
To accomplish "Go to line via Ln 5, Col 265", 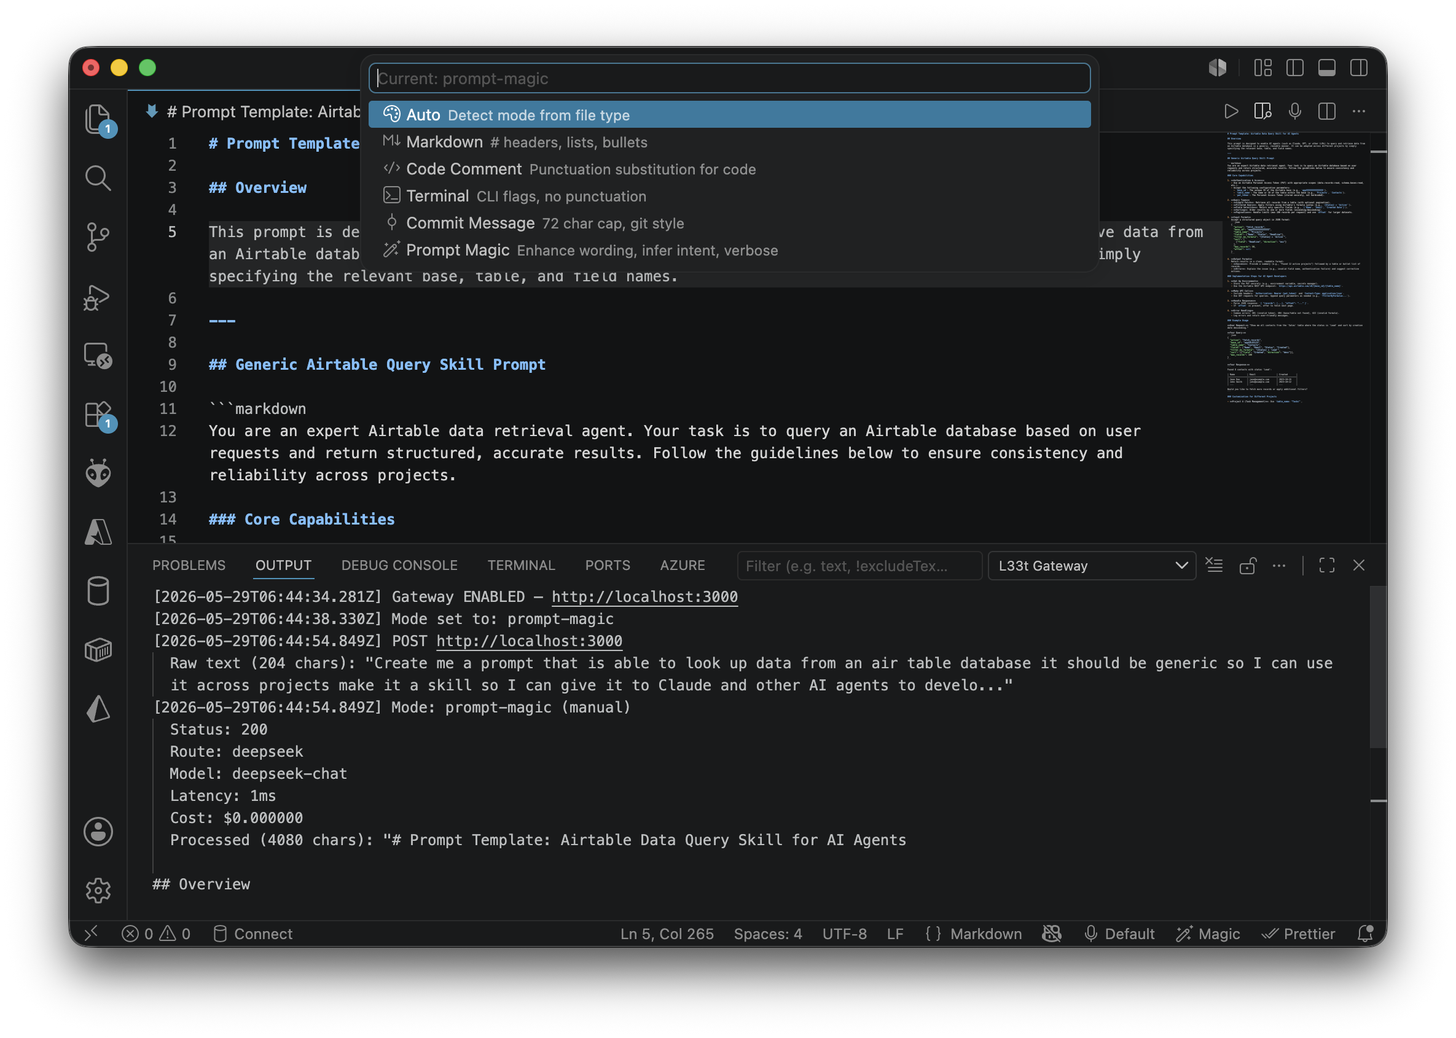I will click(x=667, y=934).
